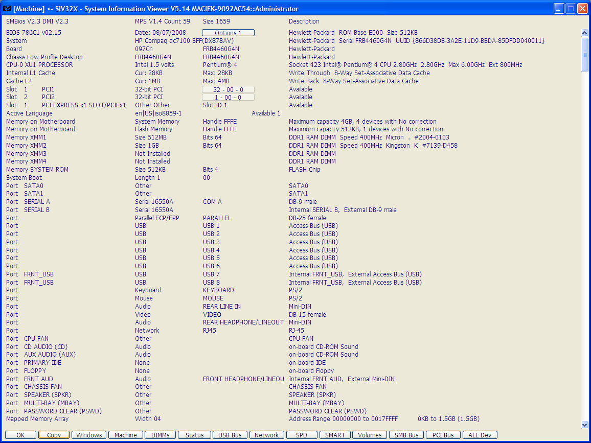Click the Options 1 button
The height and width of the screenshot is (443, 591).
point(228,33)
